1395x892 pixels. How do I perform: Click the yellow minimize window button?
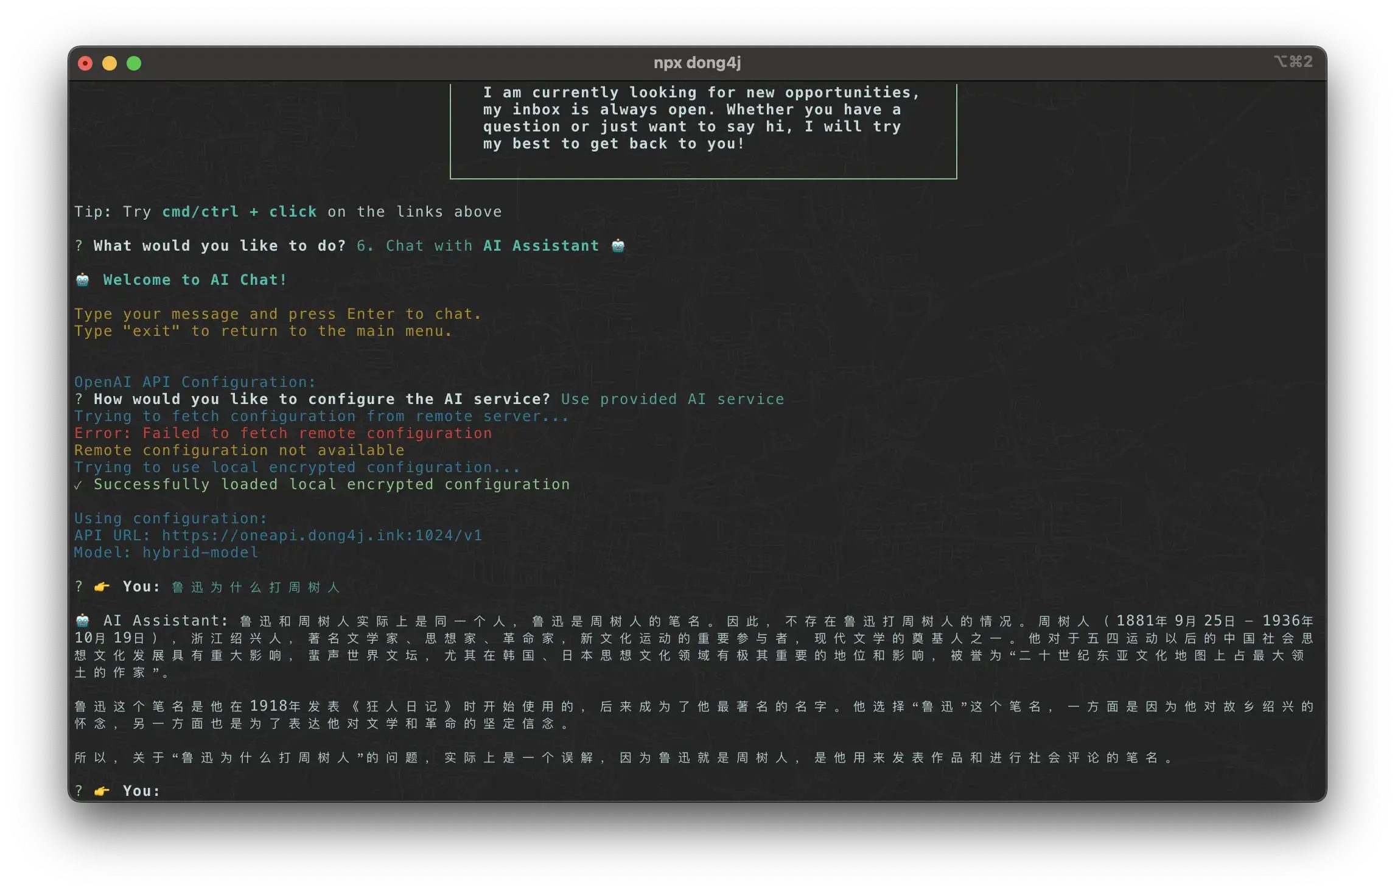[110, 63]
